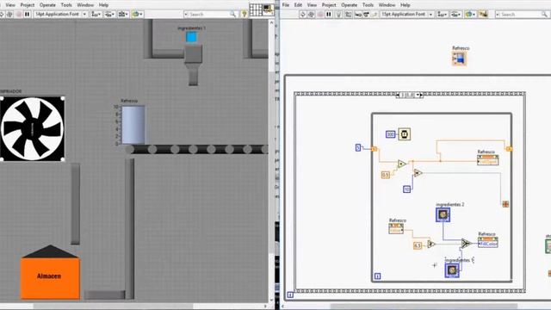This screenshot has width=551, height=310.
Task: Click case selector next arrow
Action: [x=421, y=95]
